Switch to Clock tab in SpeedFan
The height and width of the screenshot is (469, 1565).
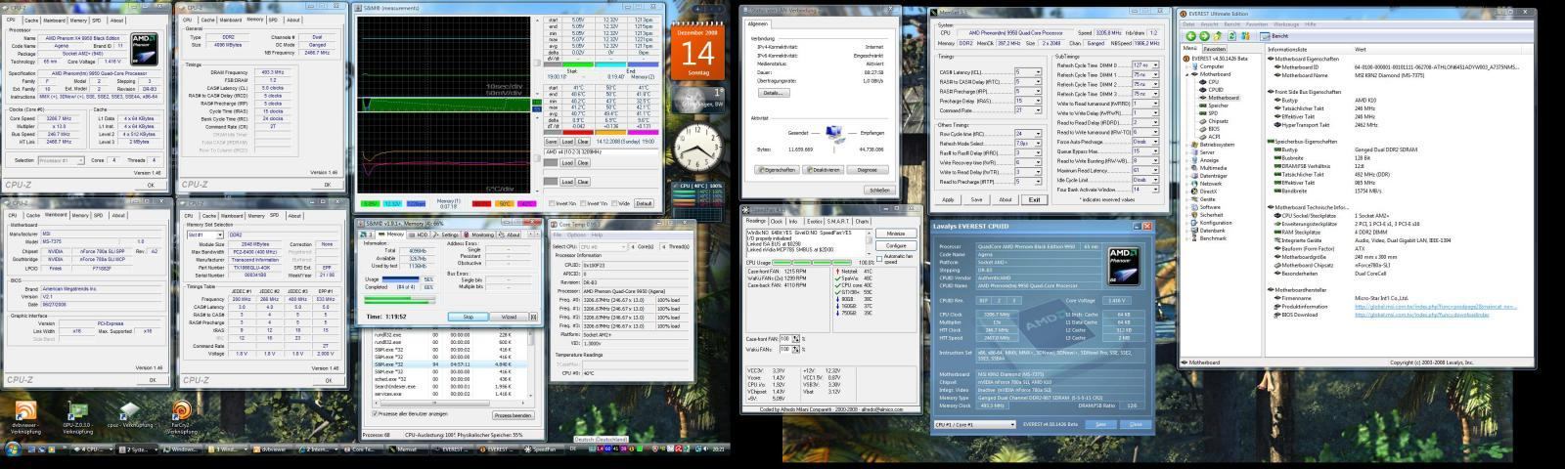(x=777, y=221)
